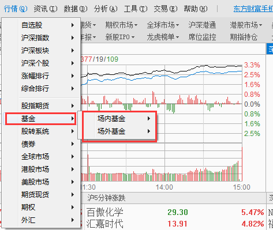Viewport: 273px width, 230px height.
Task: Expand the 自选股 submenu arrow
Action: [73, 25]
